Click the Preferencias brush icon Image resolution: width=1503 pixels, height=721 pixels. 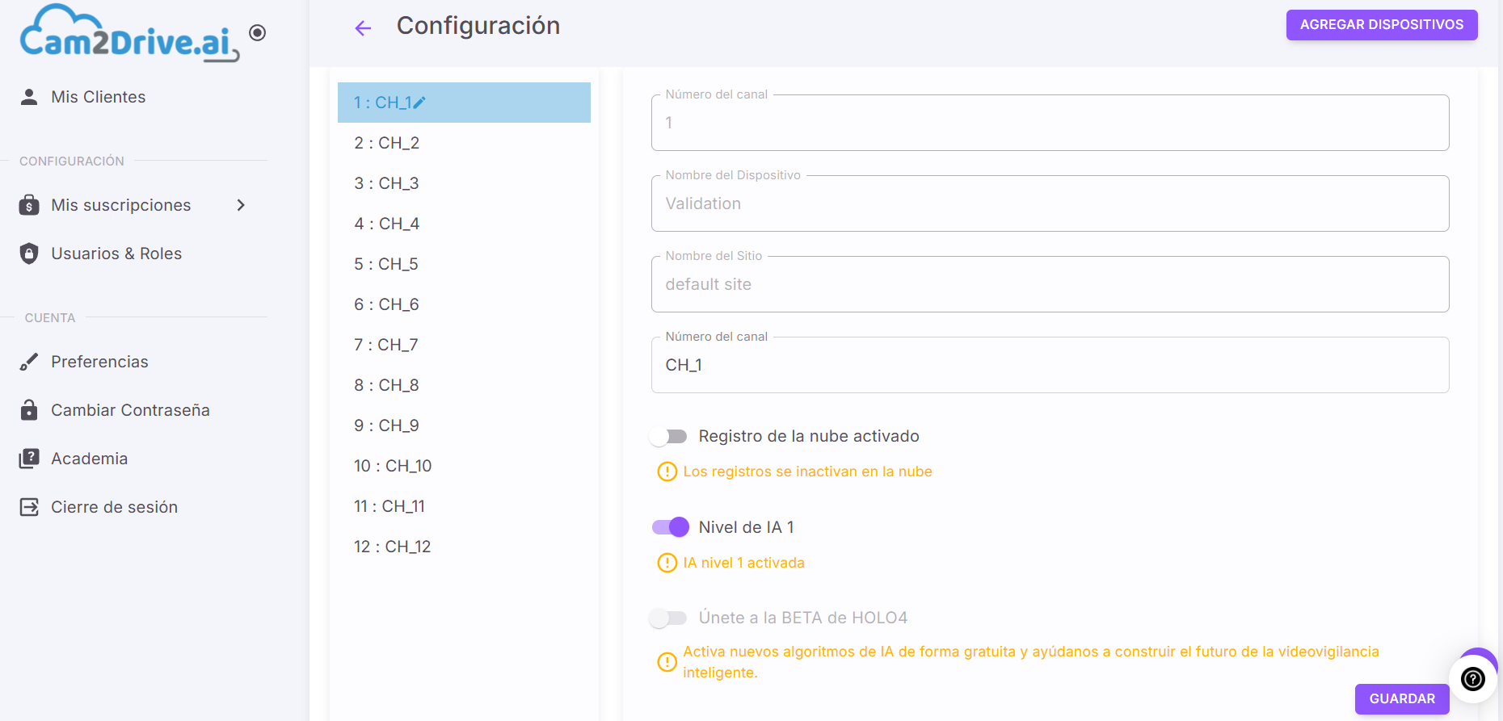pyautogui.click(x=29, y=362)
